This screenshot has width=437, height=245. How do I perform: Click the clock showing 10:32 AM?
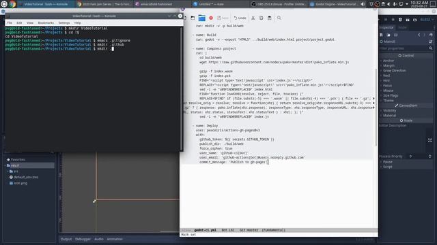pos(419,4)
